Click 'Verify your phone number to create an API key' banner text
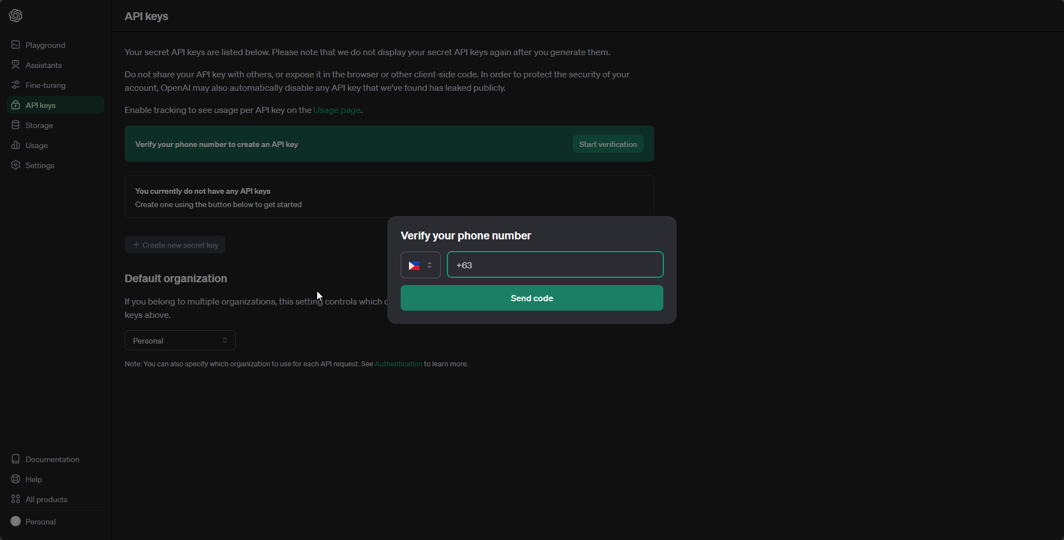The width and height of the screenshot is (1064, 540). click(x=216, y=144)
